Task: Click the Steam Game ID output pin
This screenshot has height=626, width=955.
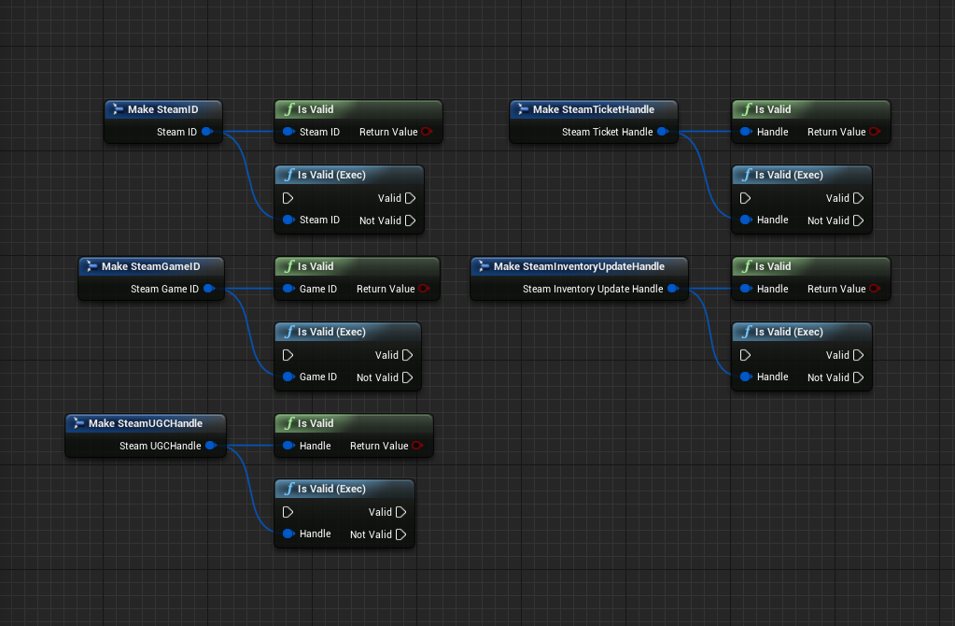Action: 209,289
